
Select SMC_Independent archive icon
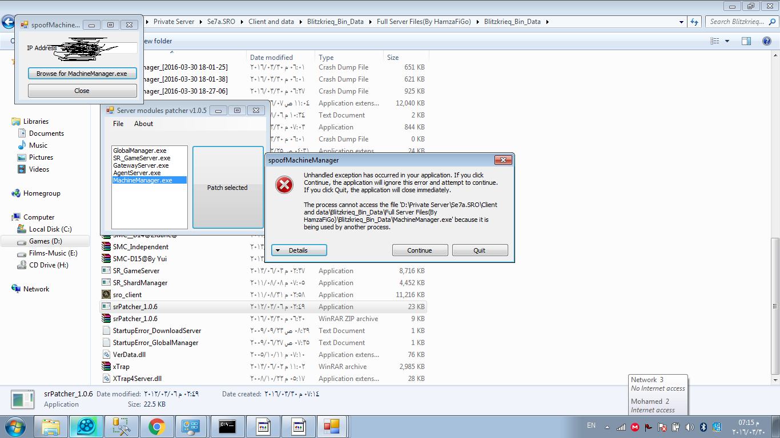(106, 247)
